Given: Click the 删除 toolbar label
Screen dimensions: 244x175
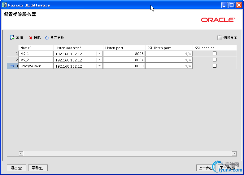Looking at the screenshot, I should click(x=37, y=38).
